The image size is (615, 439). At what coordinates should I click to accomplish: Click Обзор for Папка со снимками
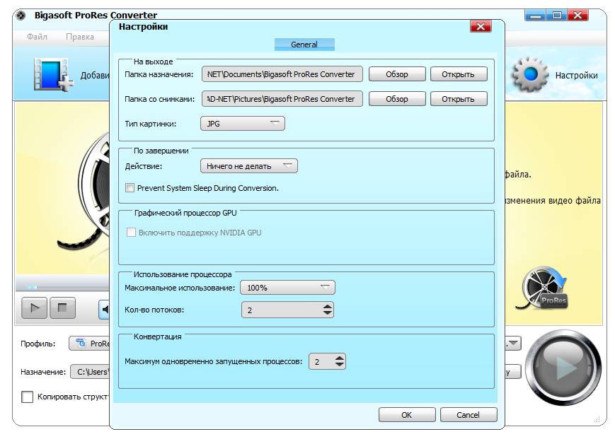(397, 99)
